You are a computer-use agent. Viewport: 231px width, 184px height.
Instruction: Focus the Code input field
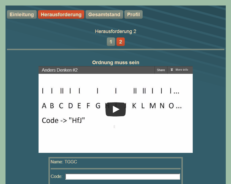(123, 177)
